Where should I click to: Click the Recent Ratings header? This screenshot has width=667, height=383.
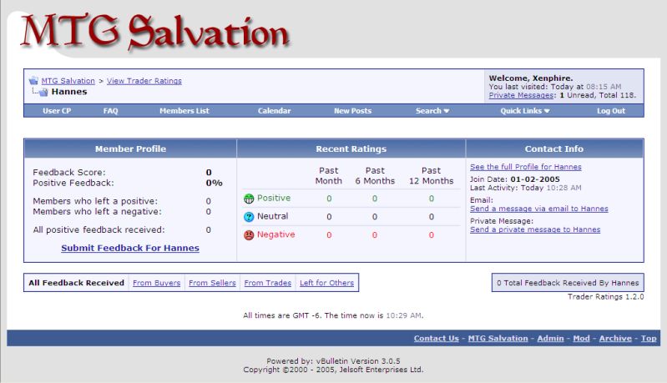351,149
